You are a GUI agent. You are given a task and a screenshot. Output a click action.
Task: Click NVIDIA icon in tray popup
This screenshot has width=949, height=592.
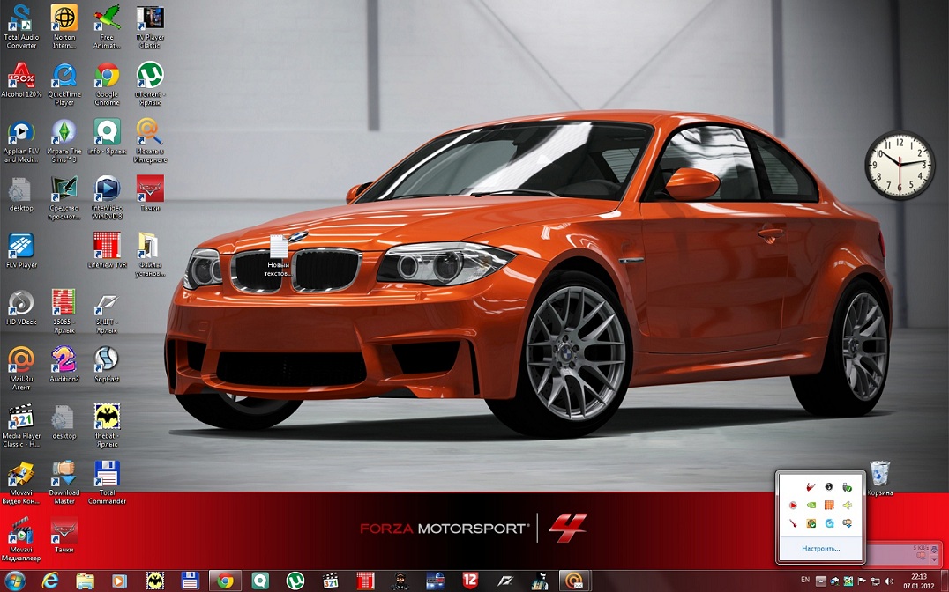(x=811, y=504)
